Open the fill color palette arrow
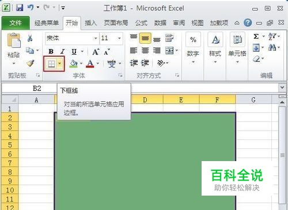This screenshot has width=288, height=210. [81, 63]
